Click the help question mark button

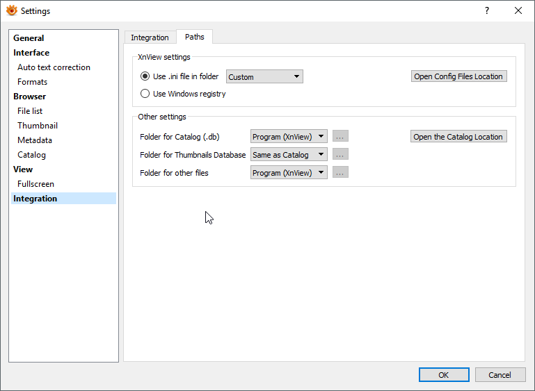click(x=487, y=10)
